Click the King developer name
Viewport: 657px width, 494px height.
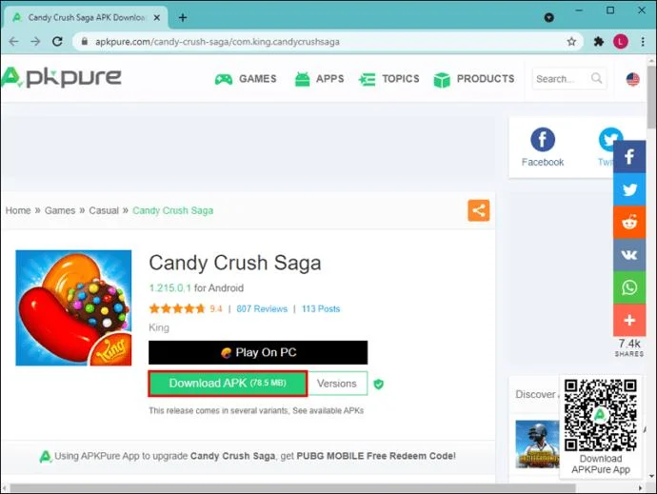coord(159,327)
